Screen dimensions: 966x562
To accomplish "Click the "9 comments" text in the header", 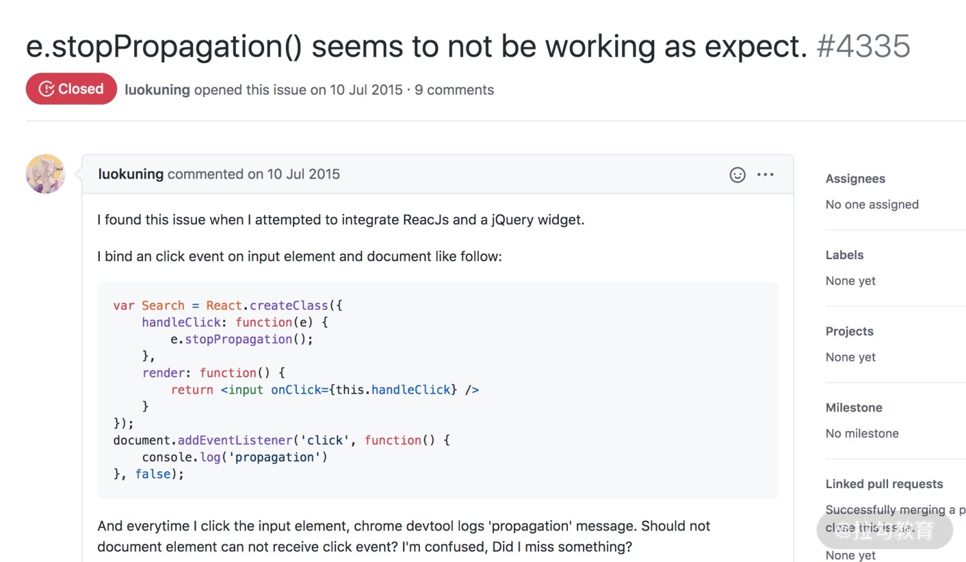I will coord(454,90).
